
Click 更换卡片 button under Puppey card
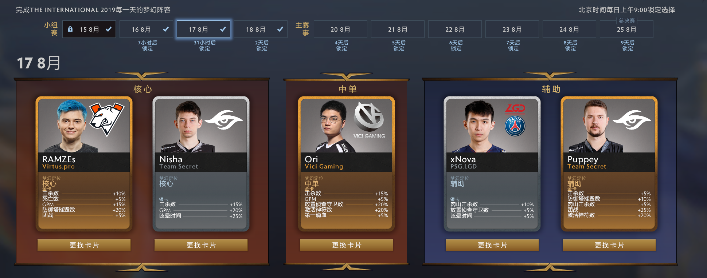pyautogui.click(x=609, y=245)
